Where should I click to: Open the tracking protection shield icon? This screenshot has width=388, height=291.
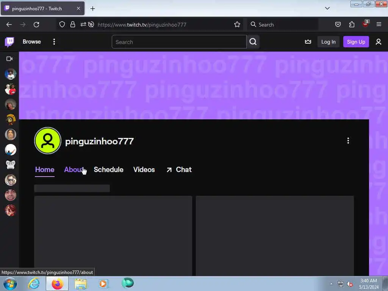click(62, 24)
